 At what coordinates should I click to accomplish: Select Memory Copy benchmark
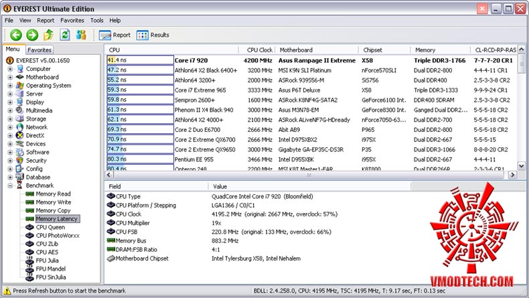(x=53, y=210)
